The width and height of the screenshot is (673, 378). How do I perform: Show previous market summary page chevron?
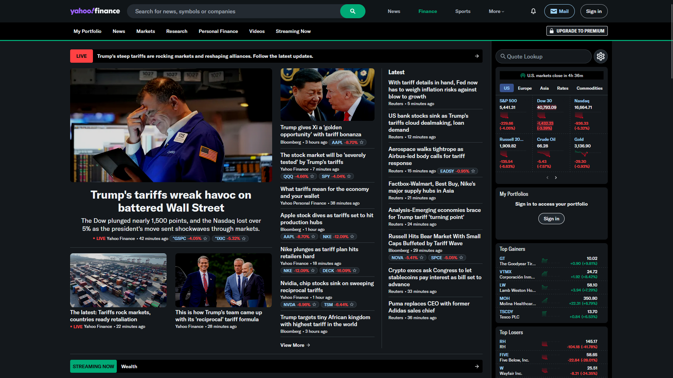pyautogui.click(x=547, y=178)
